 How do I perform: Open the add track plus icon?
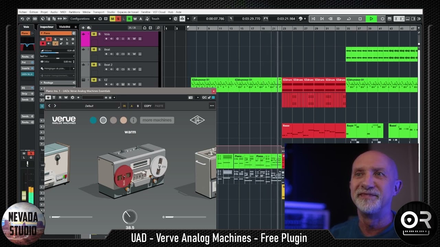(83, 28)
